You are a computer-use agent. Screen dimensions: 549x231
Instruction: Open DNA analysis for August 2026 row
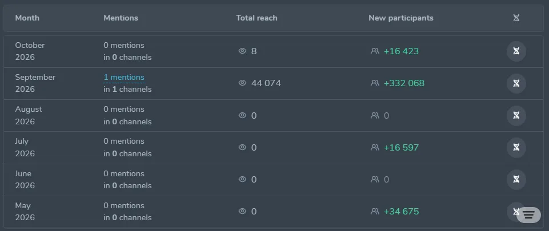pos(516,116)
